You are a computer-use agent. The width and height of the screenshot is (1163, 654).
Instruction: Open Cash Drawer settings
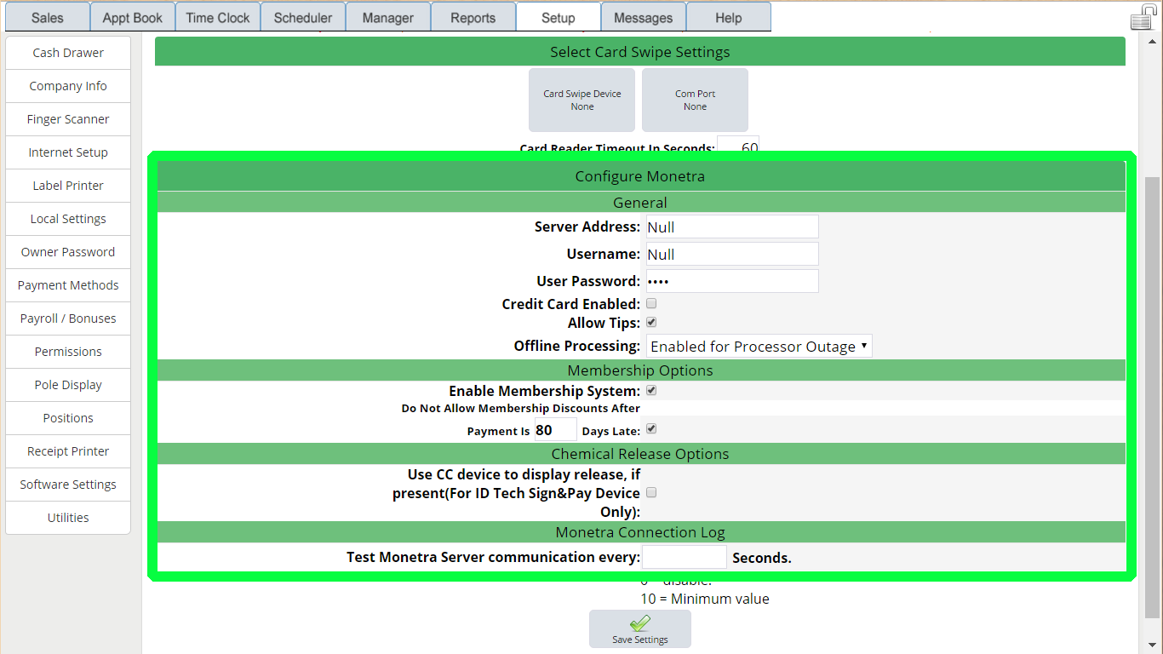(68, 53)
